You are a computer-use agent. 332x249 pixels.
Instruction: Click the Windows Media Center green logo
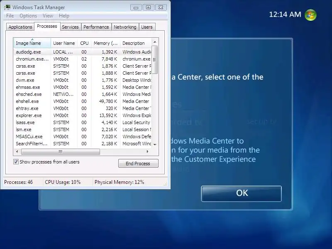[310, 15]
